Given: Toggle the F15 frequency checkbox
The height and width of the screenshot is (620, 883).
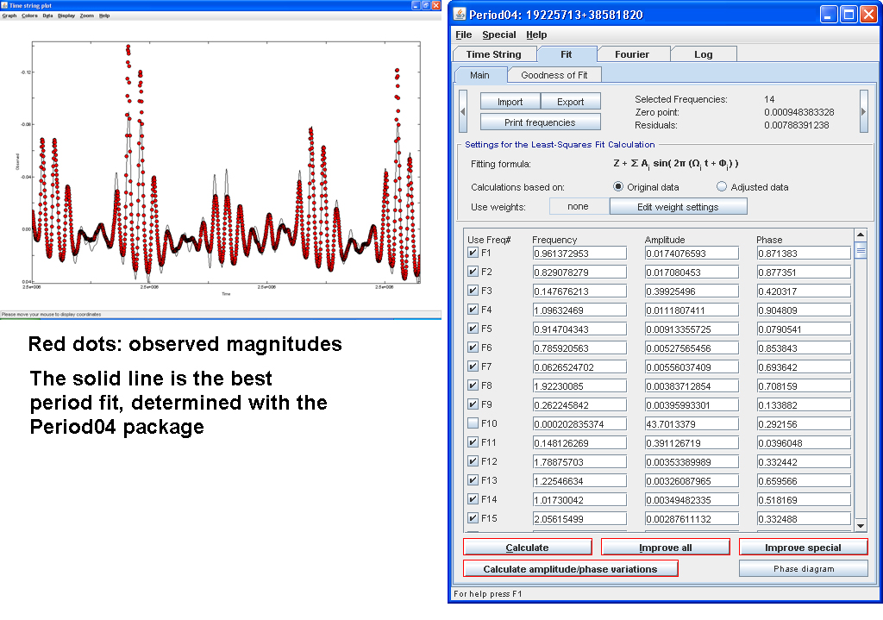Looking at the screenshot, I should [473, 518].
